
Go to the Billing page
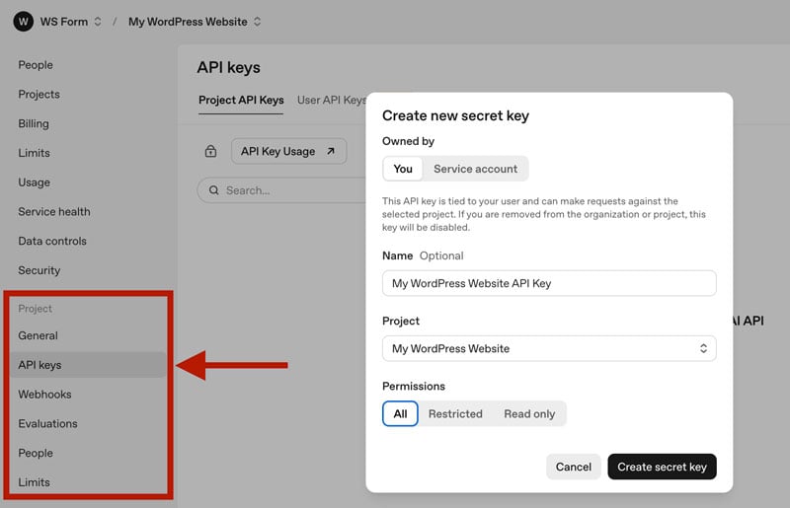click(34, 123)
